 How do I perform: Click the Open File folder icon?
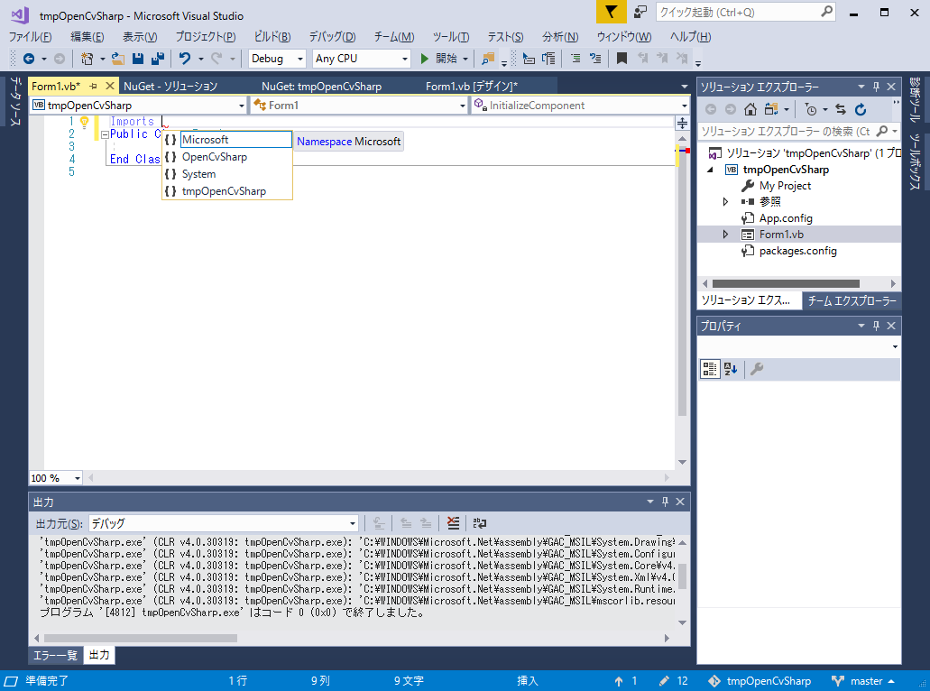coord(117,58)
